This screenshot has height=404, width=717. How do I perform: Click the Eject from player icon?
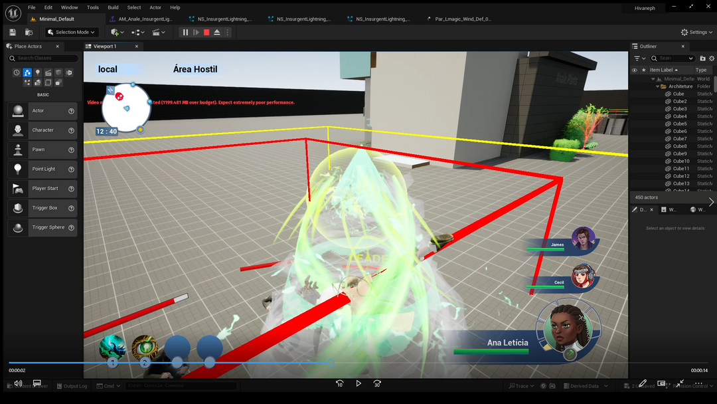[217, 32]
